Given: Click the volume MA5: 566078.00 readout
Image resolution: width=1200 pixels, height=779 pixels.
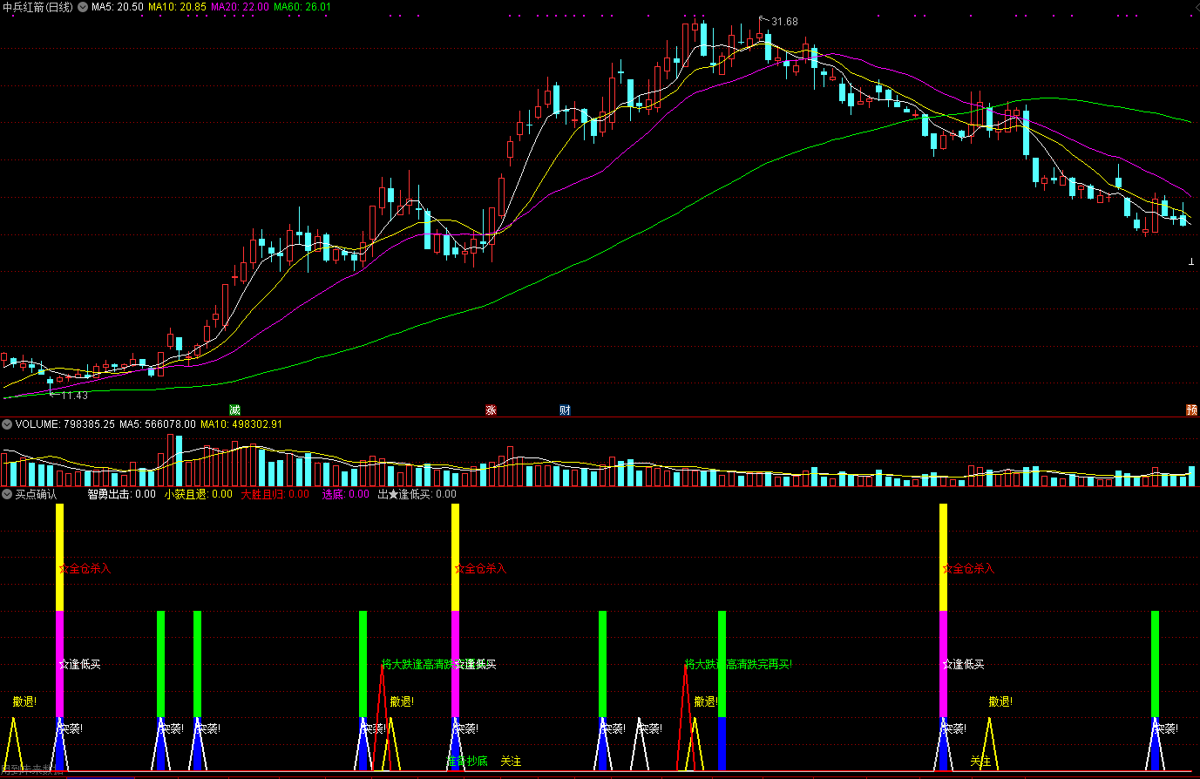Looking at the screenshot, I should tap(158, 424).
